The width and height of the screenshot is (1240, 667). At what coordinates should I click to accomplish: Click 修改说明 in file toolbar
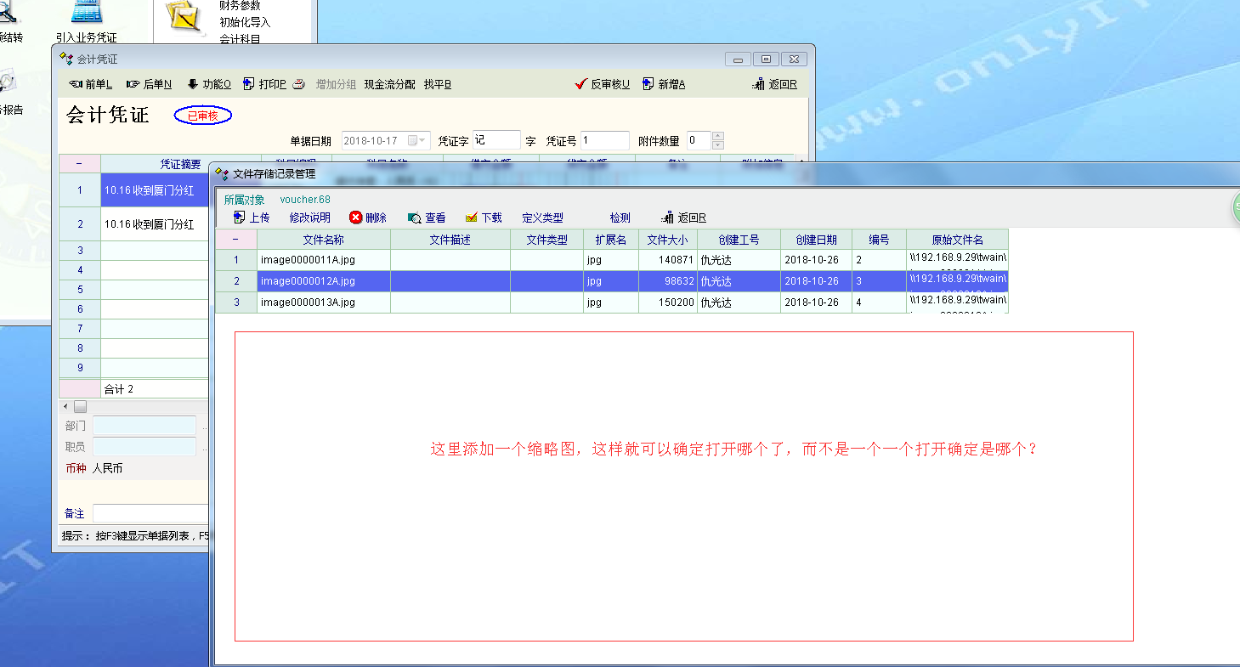309,218
